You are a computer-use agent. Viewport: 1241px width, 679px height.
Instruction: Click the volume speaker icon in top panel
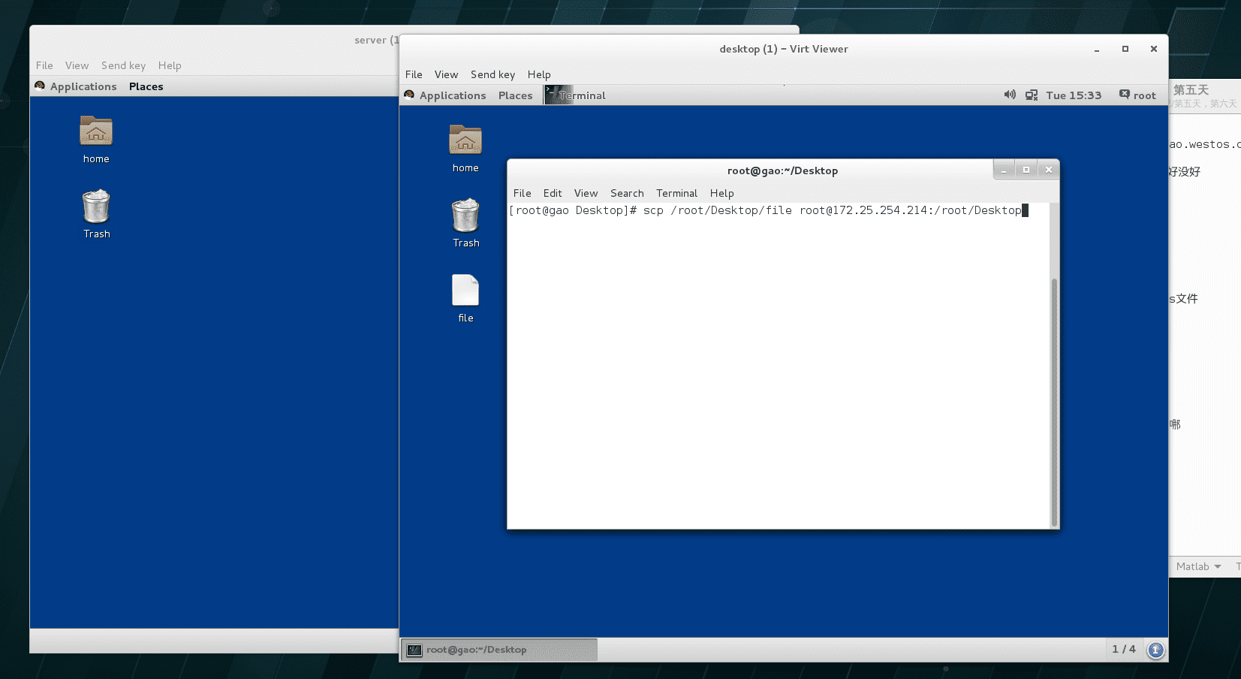1010,95
